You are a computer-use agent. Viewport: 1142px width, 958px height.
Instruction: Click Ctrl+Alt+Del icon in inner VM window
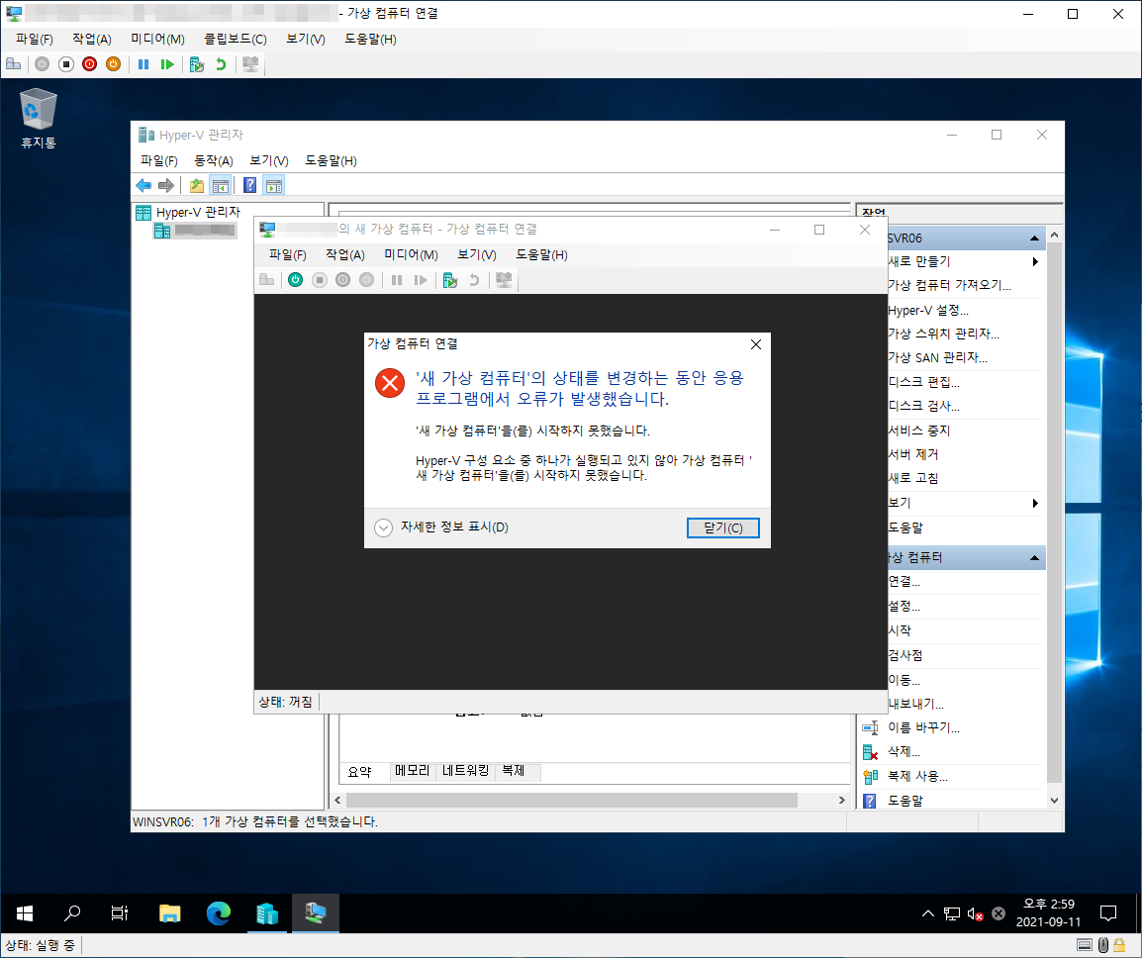pos(266,280)
